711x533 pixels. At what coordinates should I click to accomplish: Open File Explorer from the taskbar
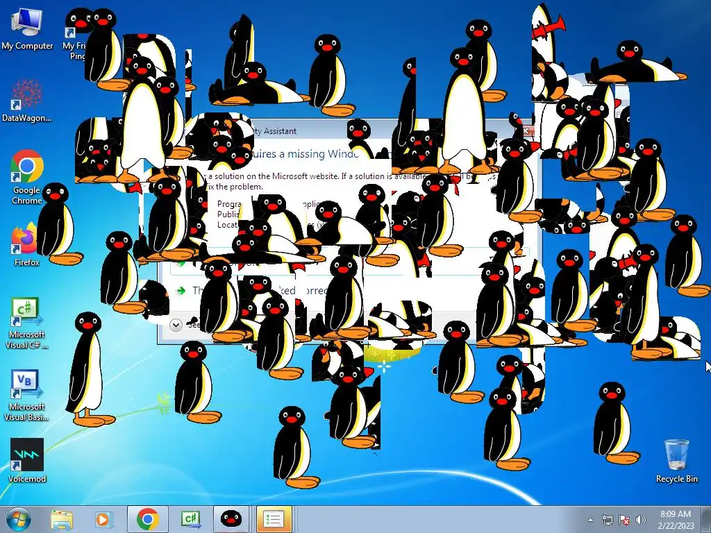[x=62, y=519]
